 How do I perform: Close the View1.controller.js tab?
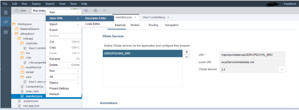coord(168,17)
